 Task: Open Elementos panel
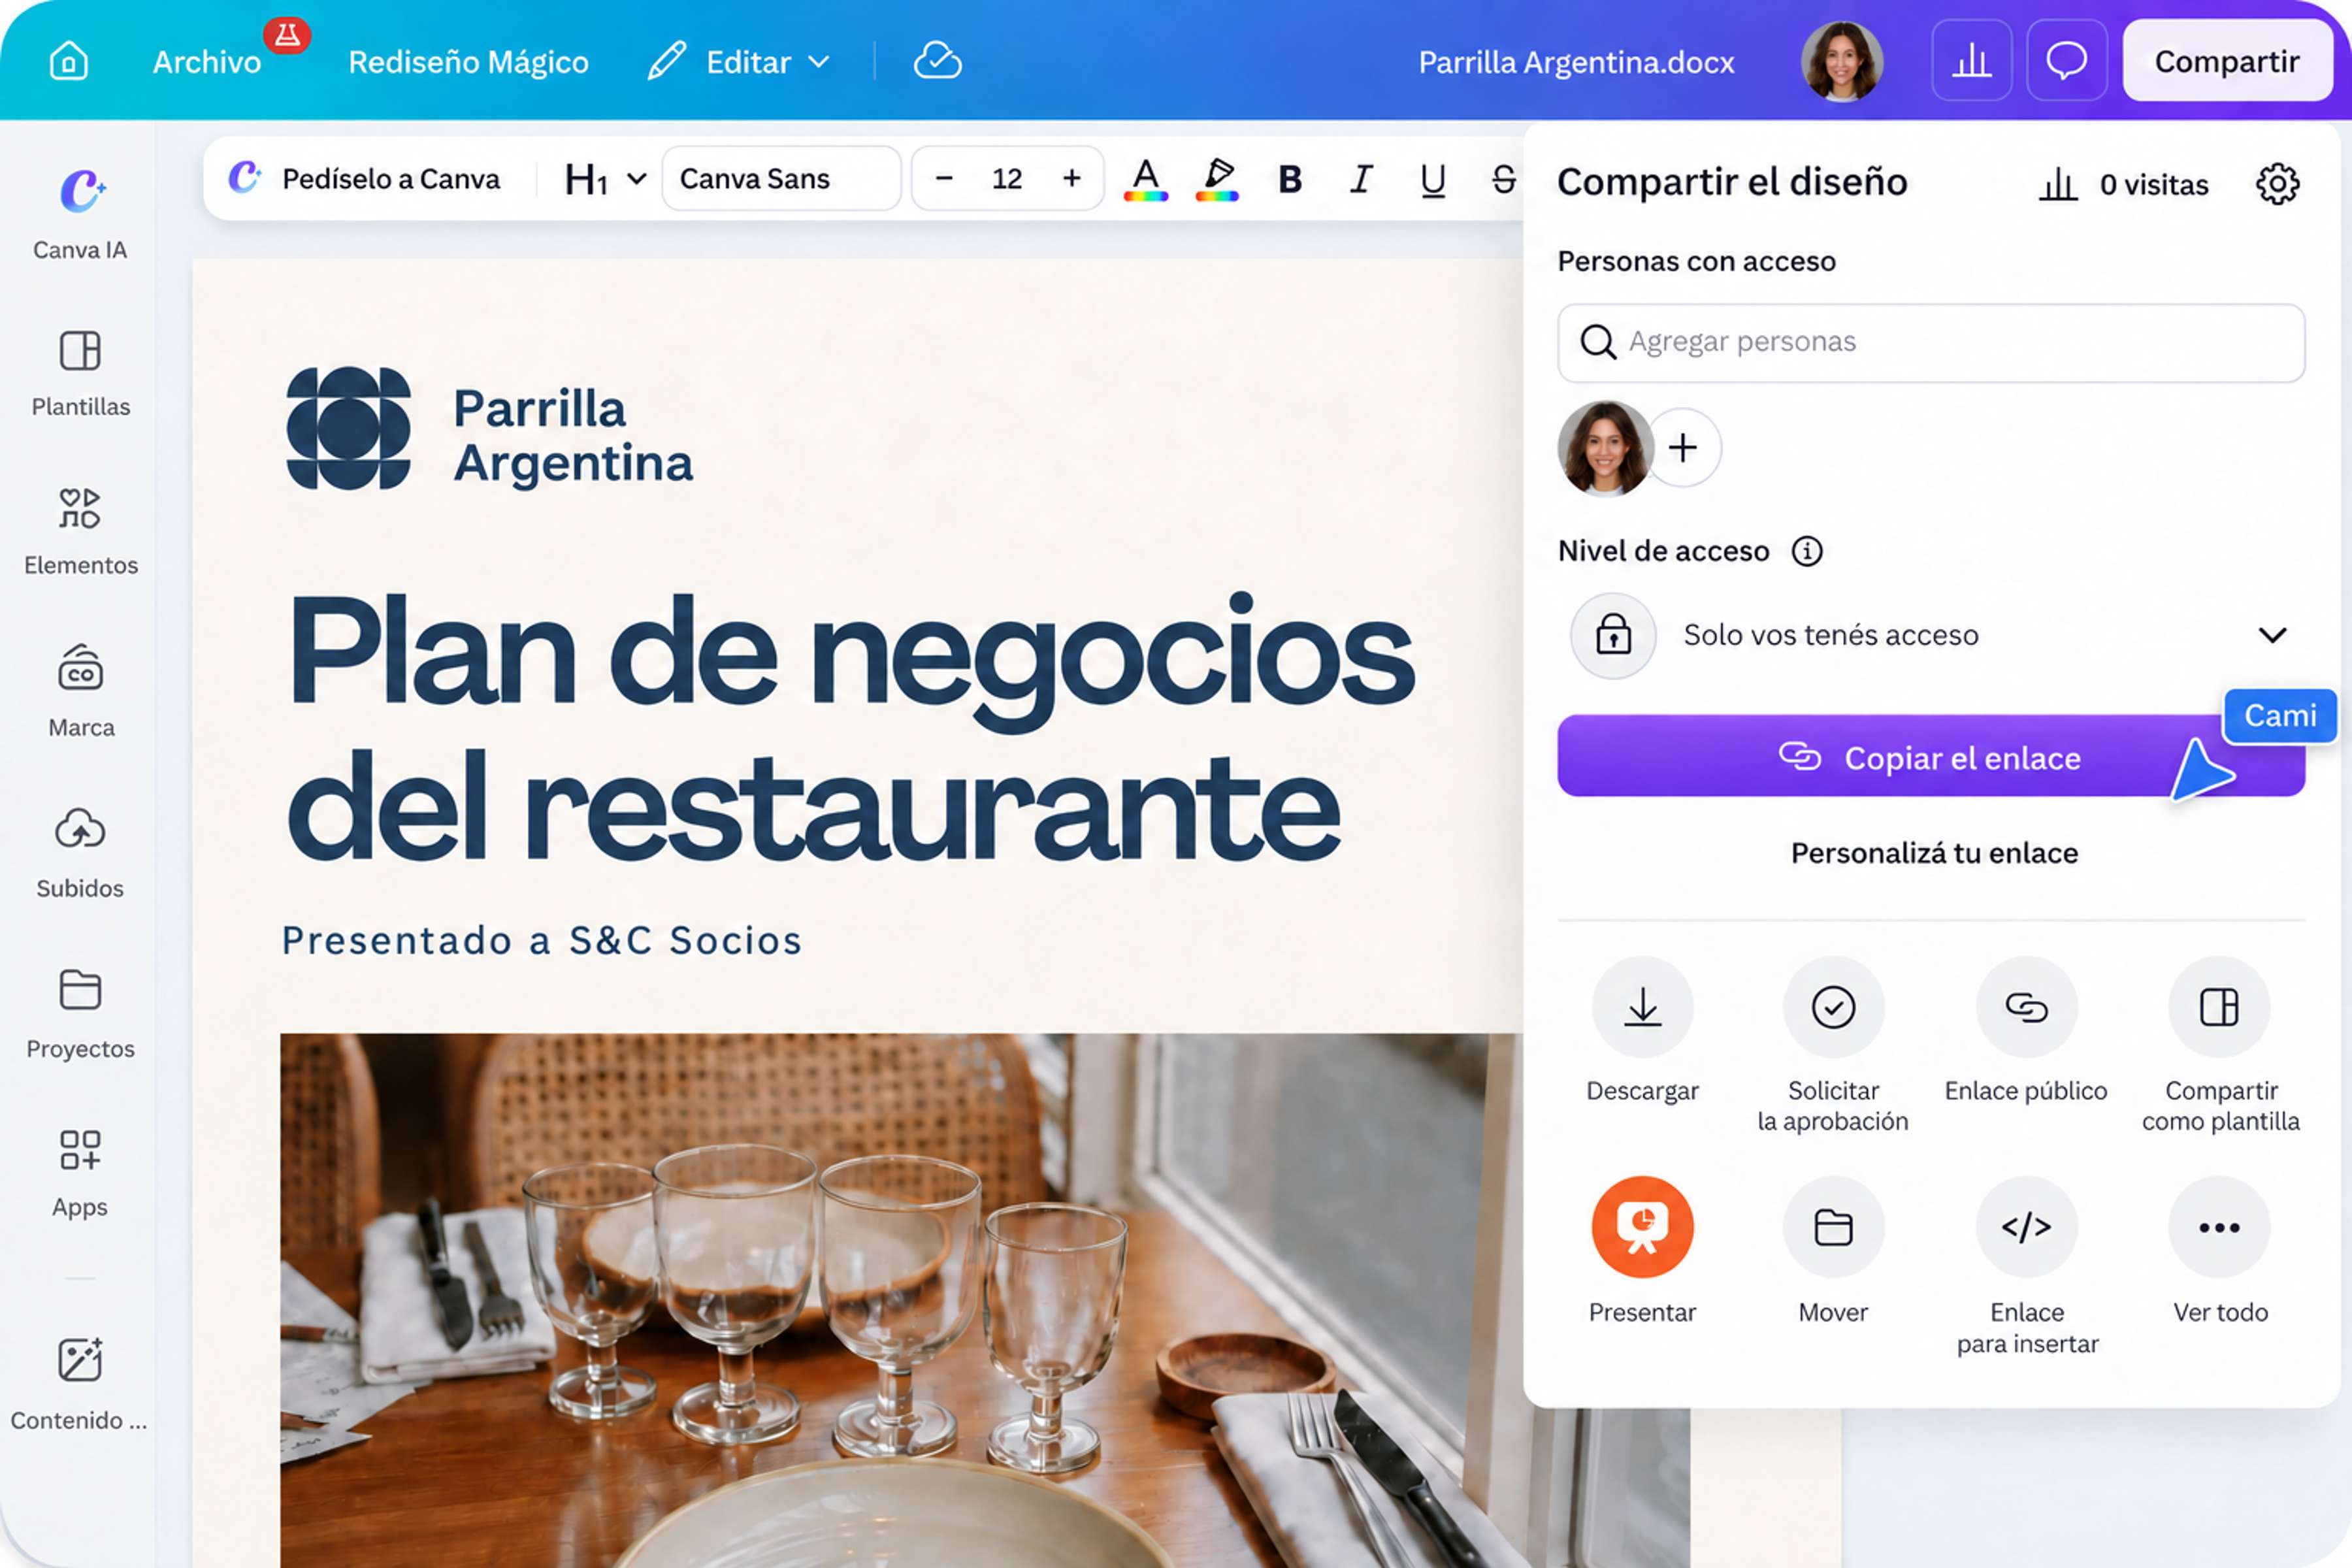pos(80,531)
